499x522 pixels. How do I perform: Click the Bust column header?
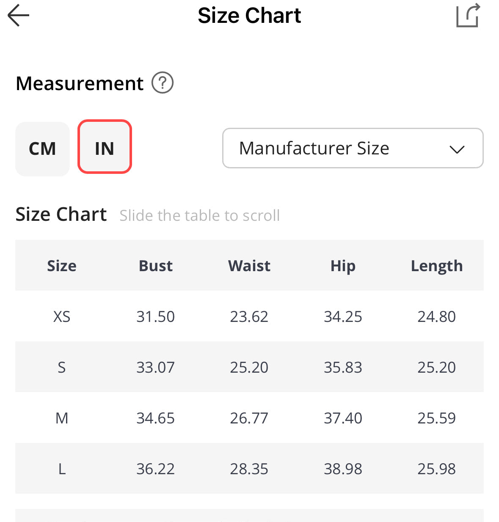156,266
